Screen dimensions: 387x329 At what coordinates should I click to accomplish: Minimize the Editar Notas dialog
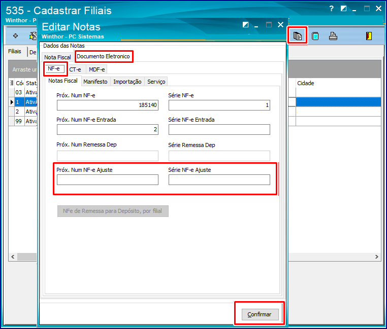point(256,26)
